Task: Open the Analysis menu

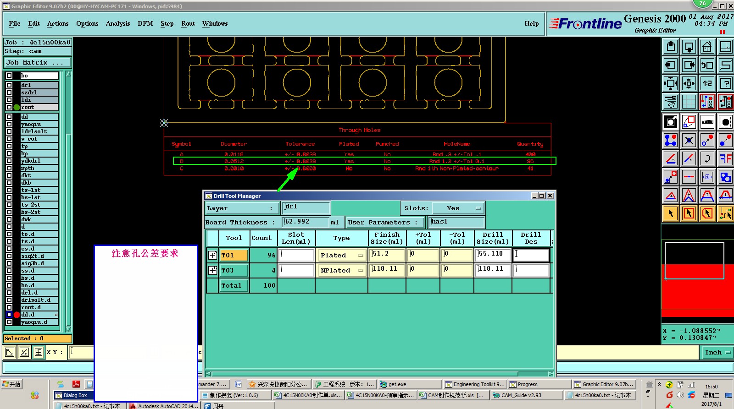Action: pos(118,24)
